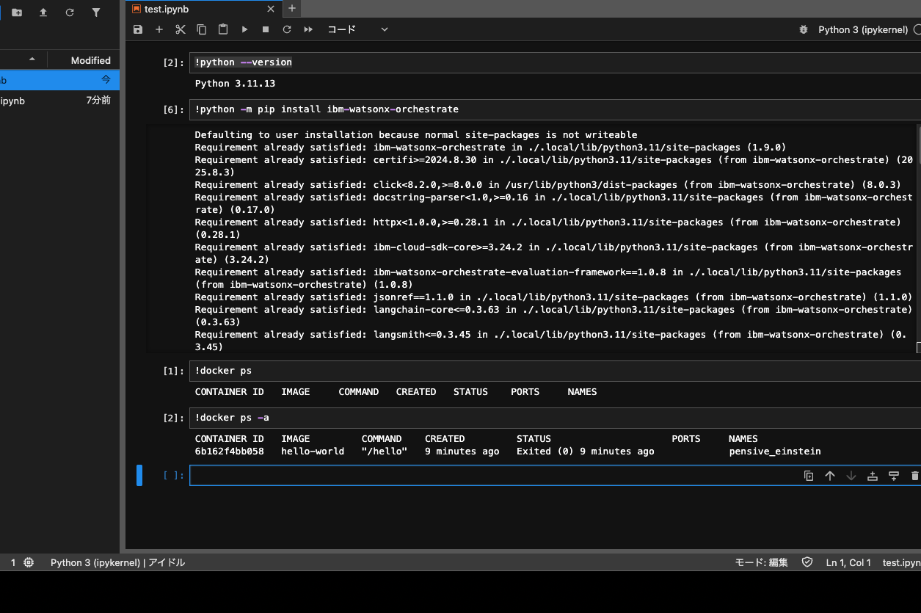921x613 pixels.
Task: Click the pip output scrollbar
Action: tap(917, 239)
